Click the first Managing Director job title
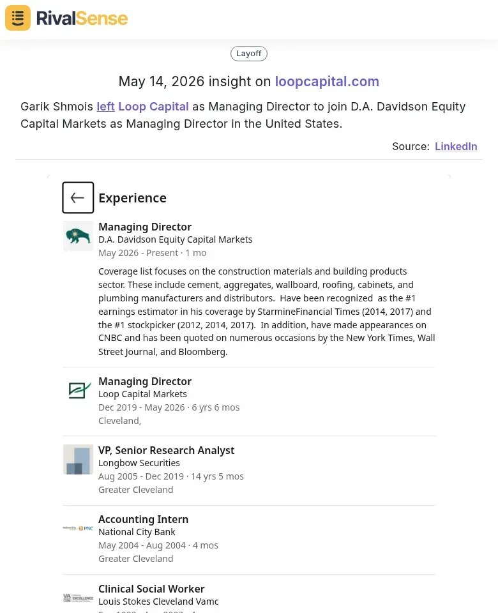The width and height of the screenshot is (498, 613). pyautogui.click(x=145, y=227)
